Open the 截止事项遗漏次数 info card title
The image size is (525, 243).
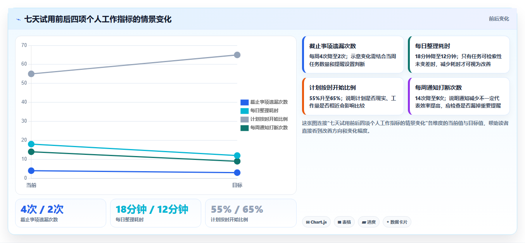click(333, 46)
